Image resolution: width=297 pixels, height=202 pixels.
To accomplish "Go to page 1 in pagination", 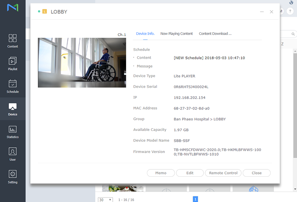I will click(195, 199).
